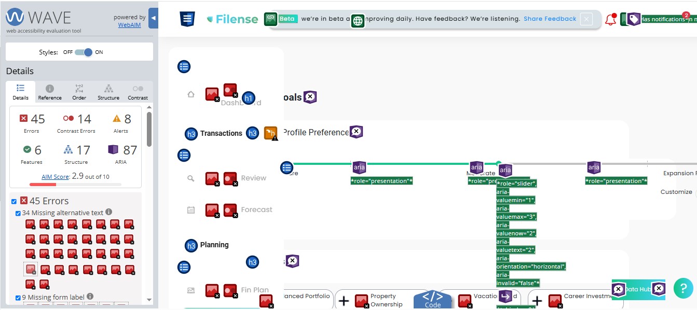The image size is (697, 310).
Task: Close the beta feedback banner
Action: (x=586, y=19)
